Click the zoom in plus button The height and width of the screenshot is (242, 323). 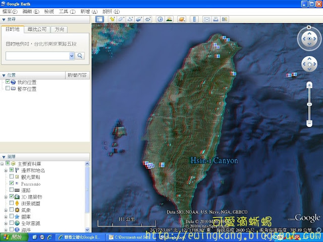(x=309, y=85)
